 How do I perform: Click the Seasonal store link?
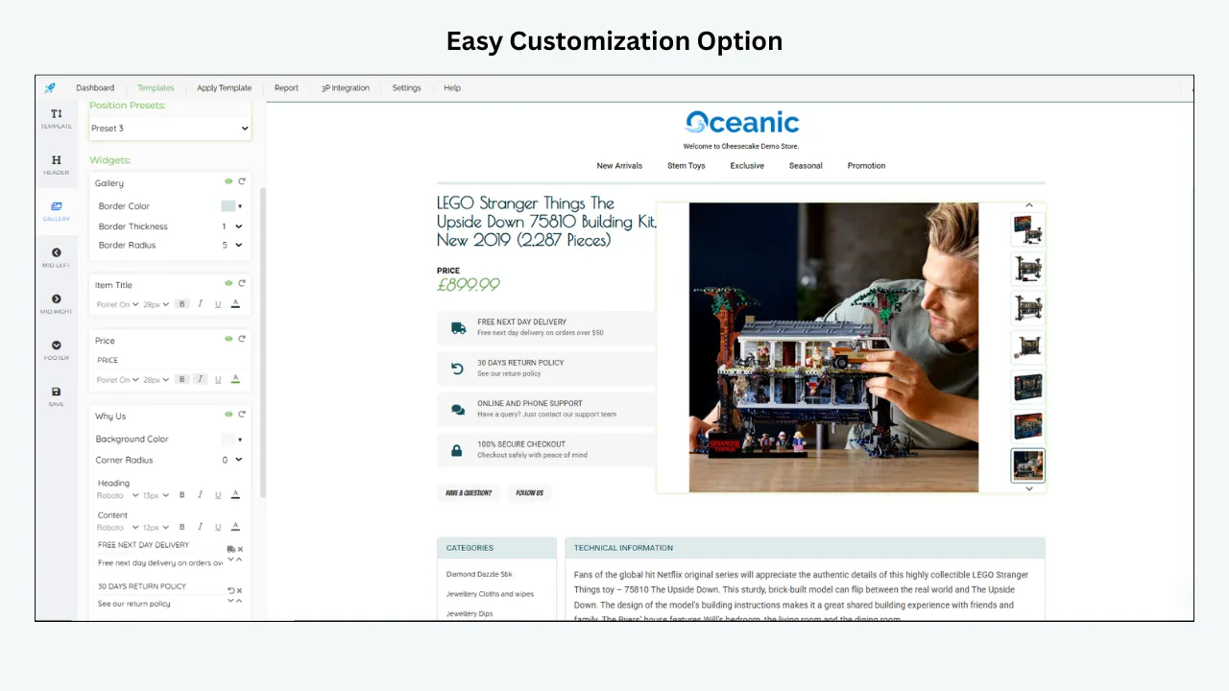[x=806, y=166]
